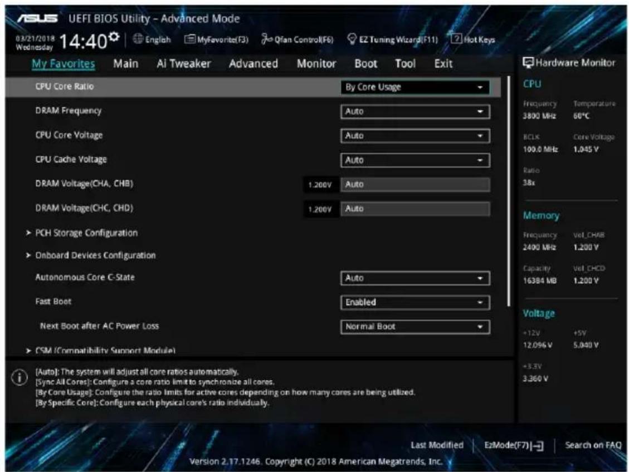Image resolution: width=629 pixels, height=472 pixels.
Task: Click the Version 2.17.1246 copyright text
Action: (x=316, y=461)
